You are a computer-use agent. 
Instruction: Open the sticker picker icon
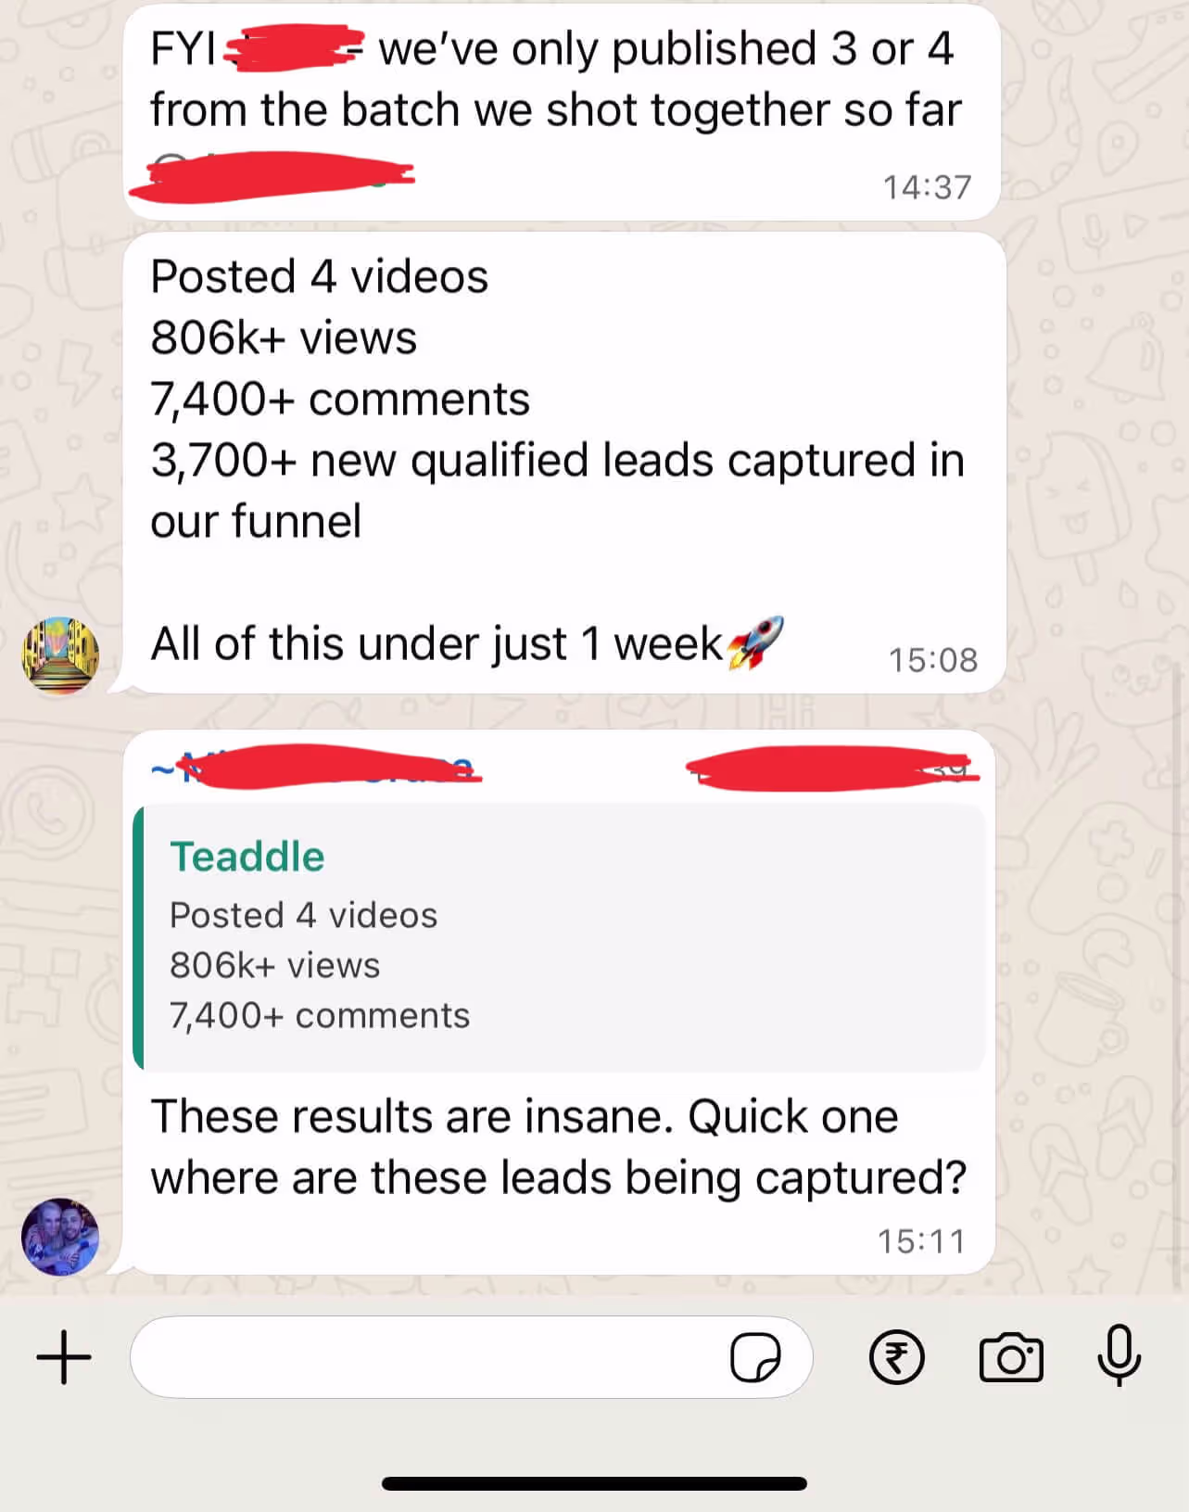pos(755,1358)
